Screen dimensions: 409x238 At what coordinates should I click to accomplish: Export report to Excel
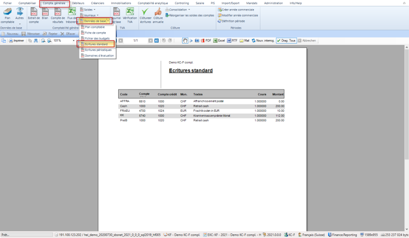click(219, 41)
